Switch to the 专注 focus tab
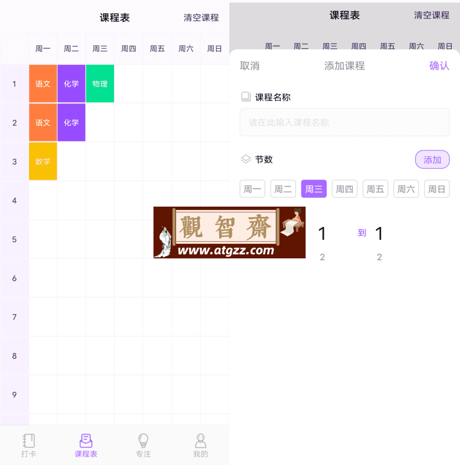 [x=143, y=445]
